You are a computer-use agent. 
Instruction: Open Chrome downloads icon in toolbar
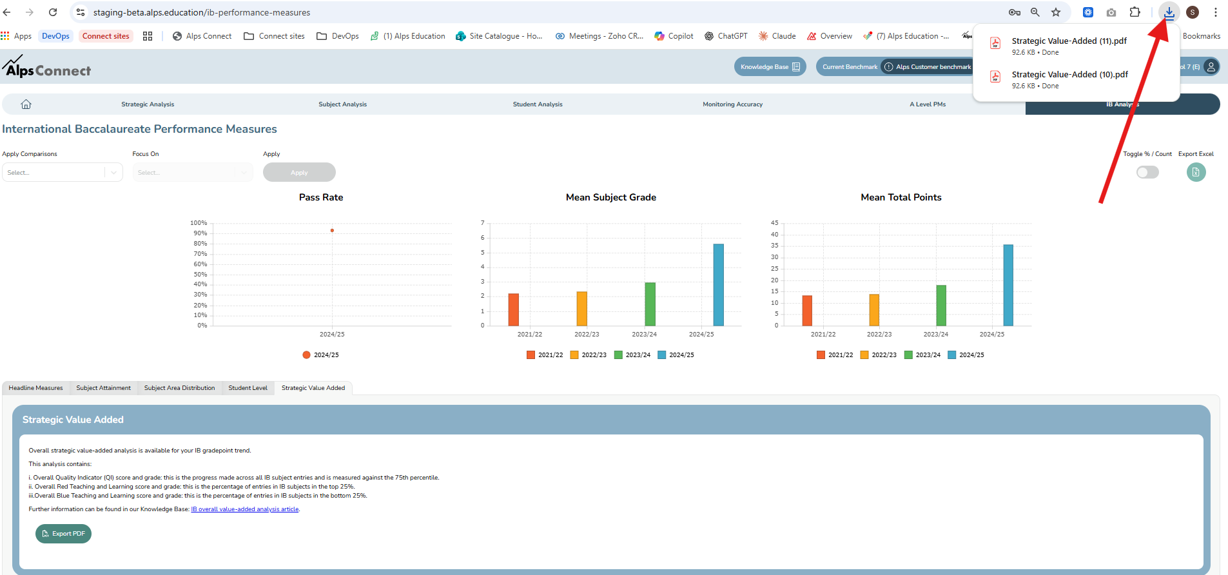(1169, 12)
